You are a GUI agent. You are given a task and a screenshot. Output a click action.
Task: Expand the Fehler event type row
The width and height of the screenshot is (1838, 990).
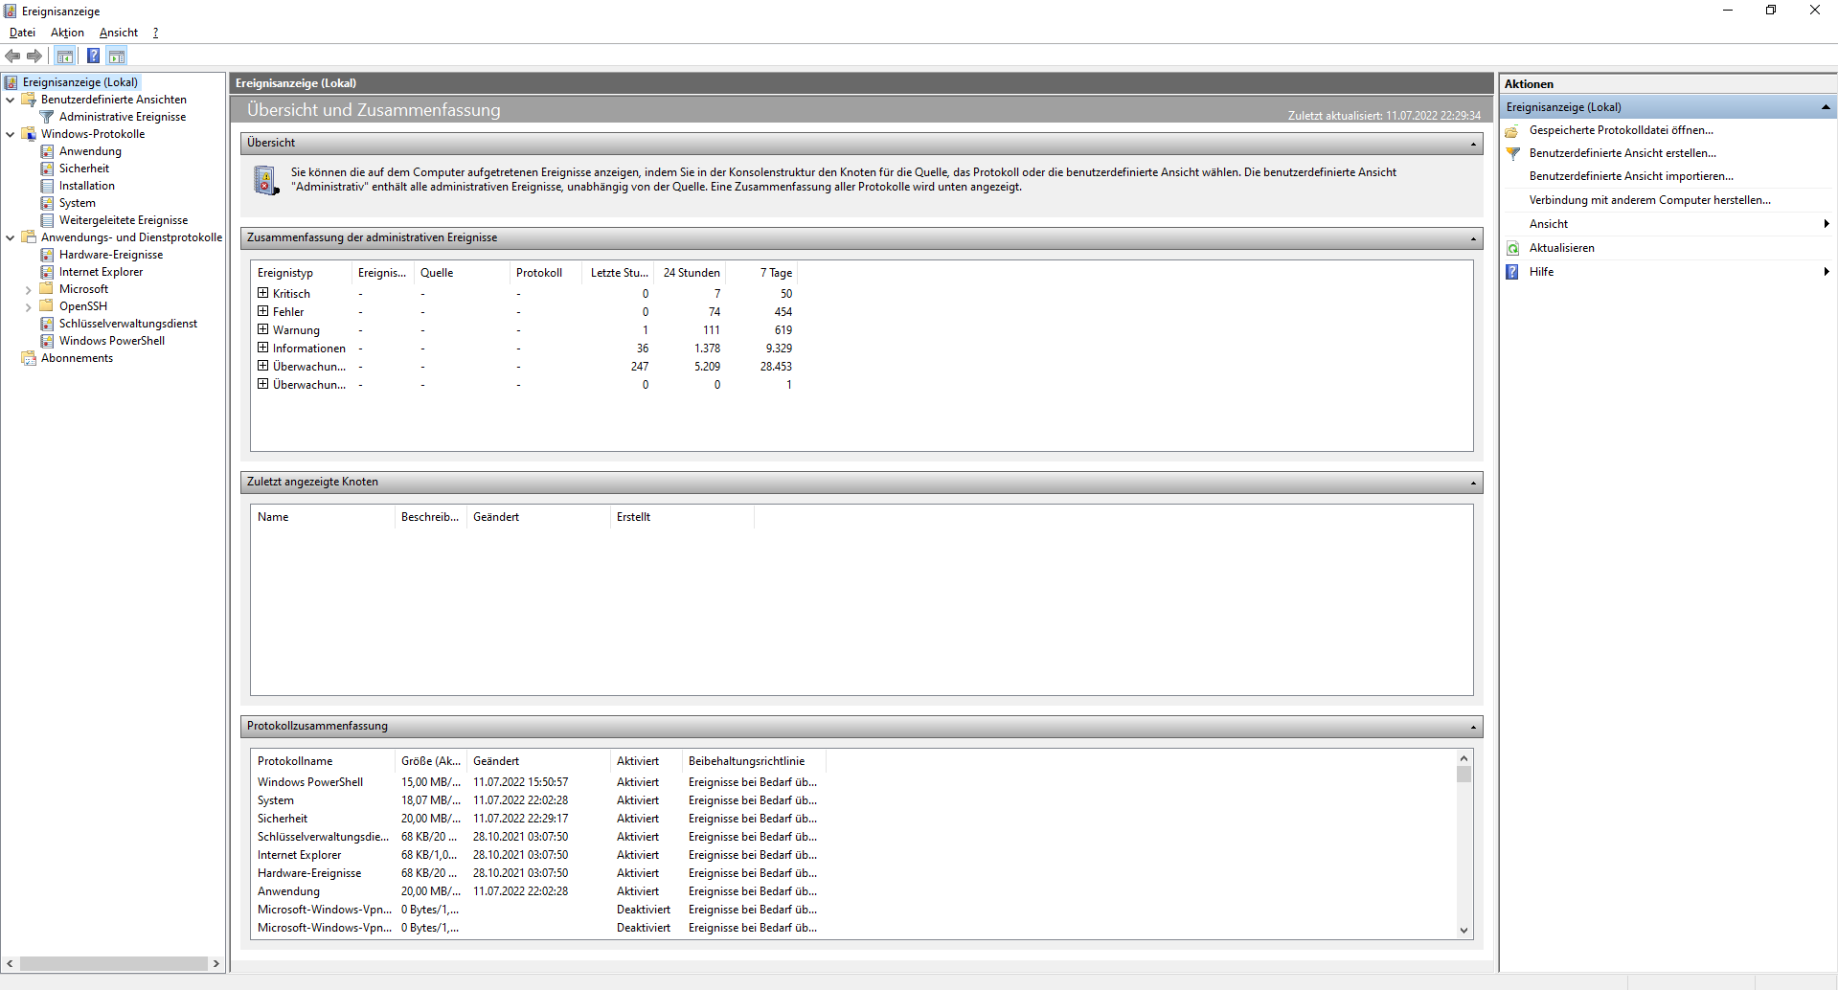[x=263, y=311]
